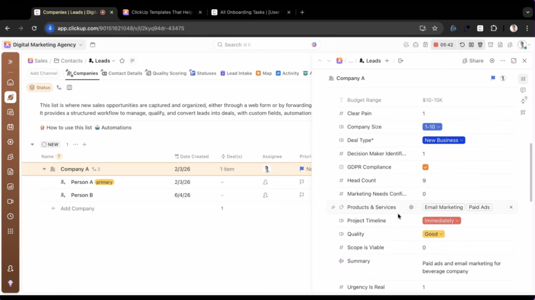Viewport: 535px width, 300px height.
Task: Switch to the Contact Details view tab
Action: (x=122, y=73)
